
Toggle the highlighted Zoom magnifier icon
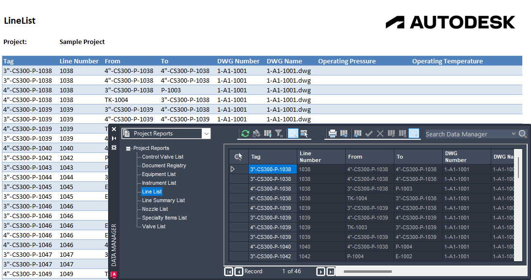[x=292, y=133]
